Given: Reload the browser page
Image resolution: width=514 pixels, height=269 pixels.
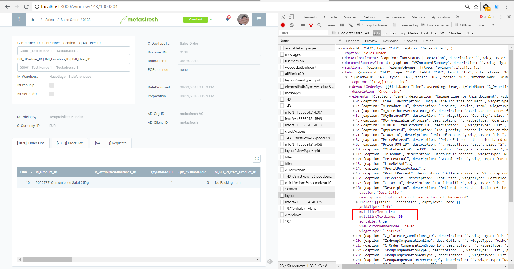Looking at the screenshot, I should [26, 7].
